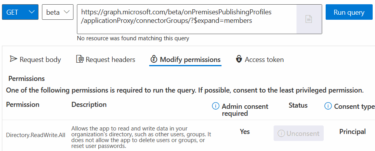The width and height of the screenshot is (375, 151).
Task: Click info icon next to Consent type
Action: 328,106
